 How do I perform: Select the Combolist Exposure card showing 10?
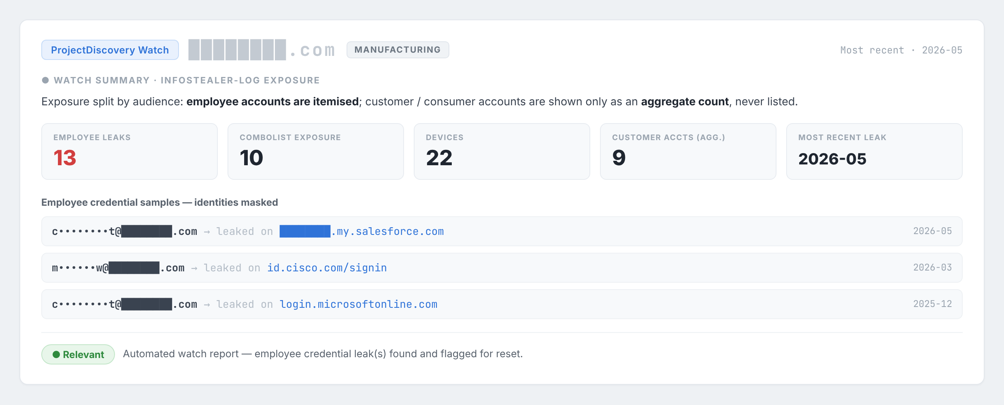pyautogui.click(x=316, y=151)
